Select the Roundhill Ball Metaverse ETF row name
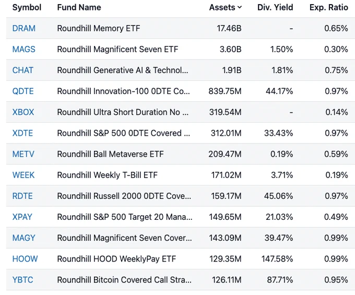 [x=110, y=154]
